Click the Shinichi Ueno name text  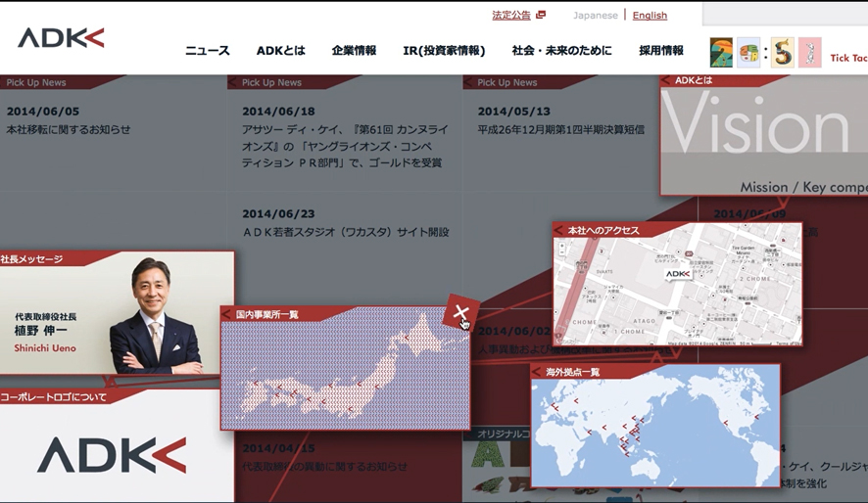45,347
